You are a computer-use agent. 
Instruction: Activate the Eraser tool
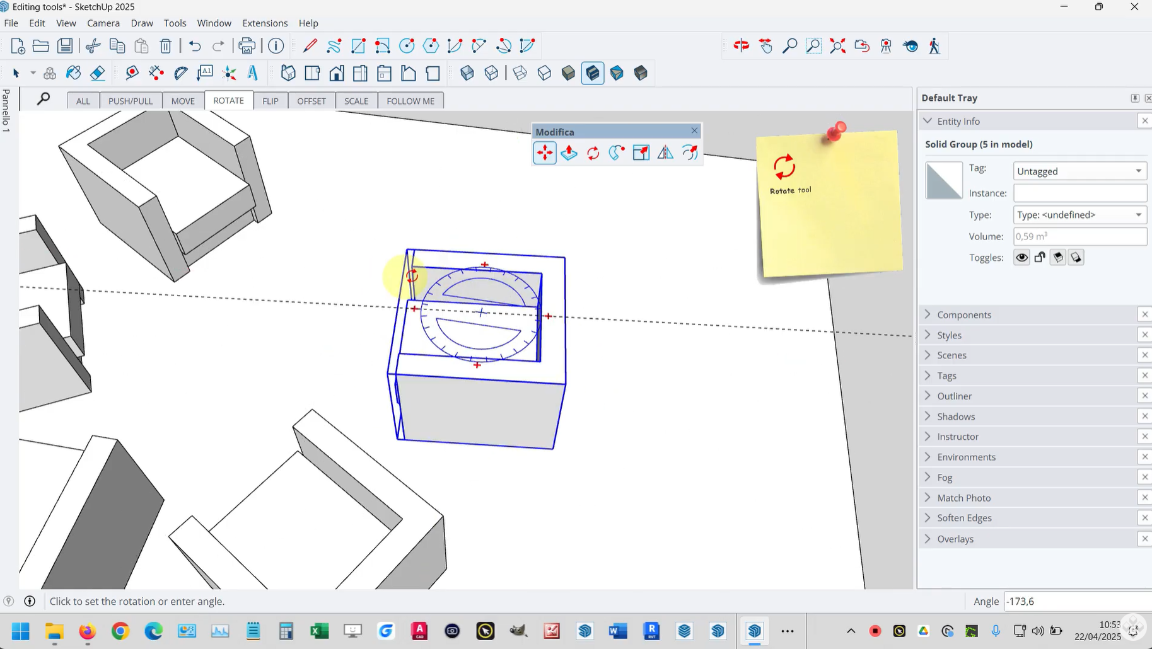97,73
